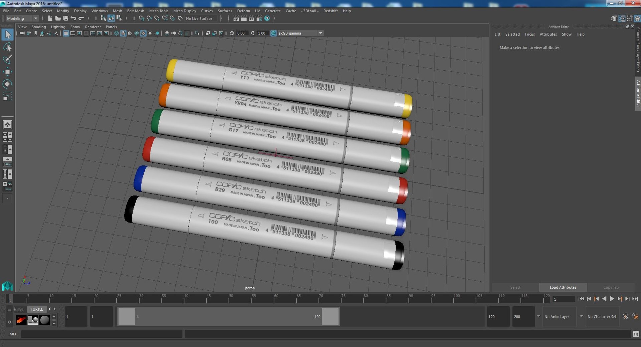
Task: Expand arrow before No Anim Layer
Action: point(539,316)
